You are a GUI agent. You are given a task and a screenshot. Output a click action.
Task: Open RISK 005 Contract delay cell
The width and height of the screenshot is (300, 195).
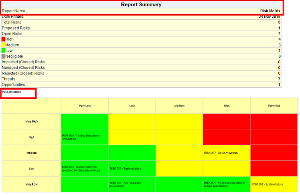click(85, 169)
